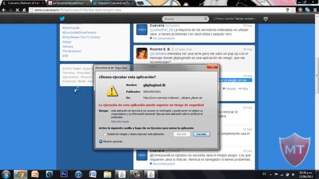Click Ricardo E. B. profile picture
The height and width of the screenshot is (179, 319).
pos(142,53)
